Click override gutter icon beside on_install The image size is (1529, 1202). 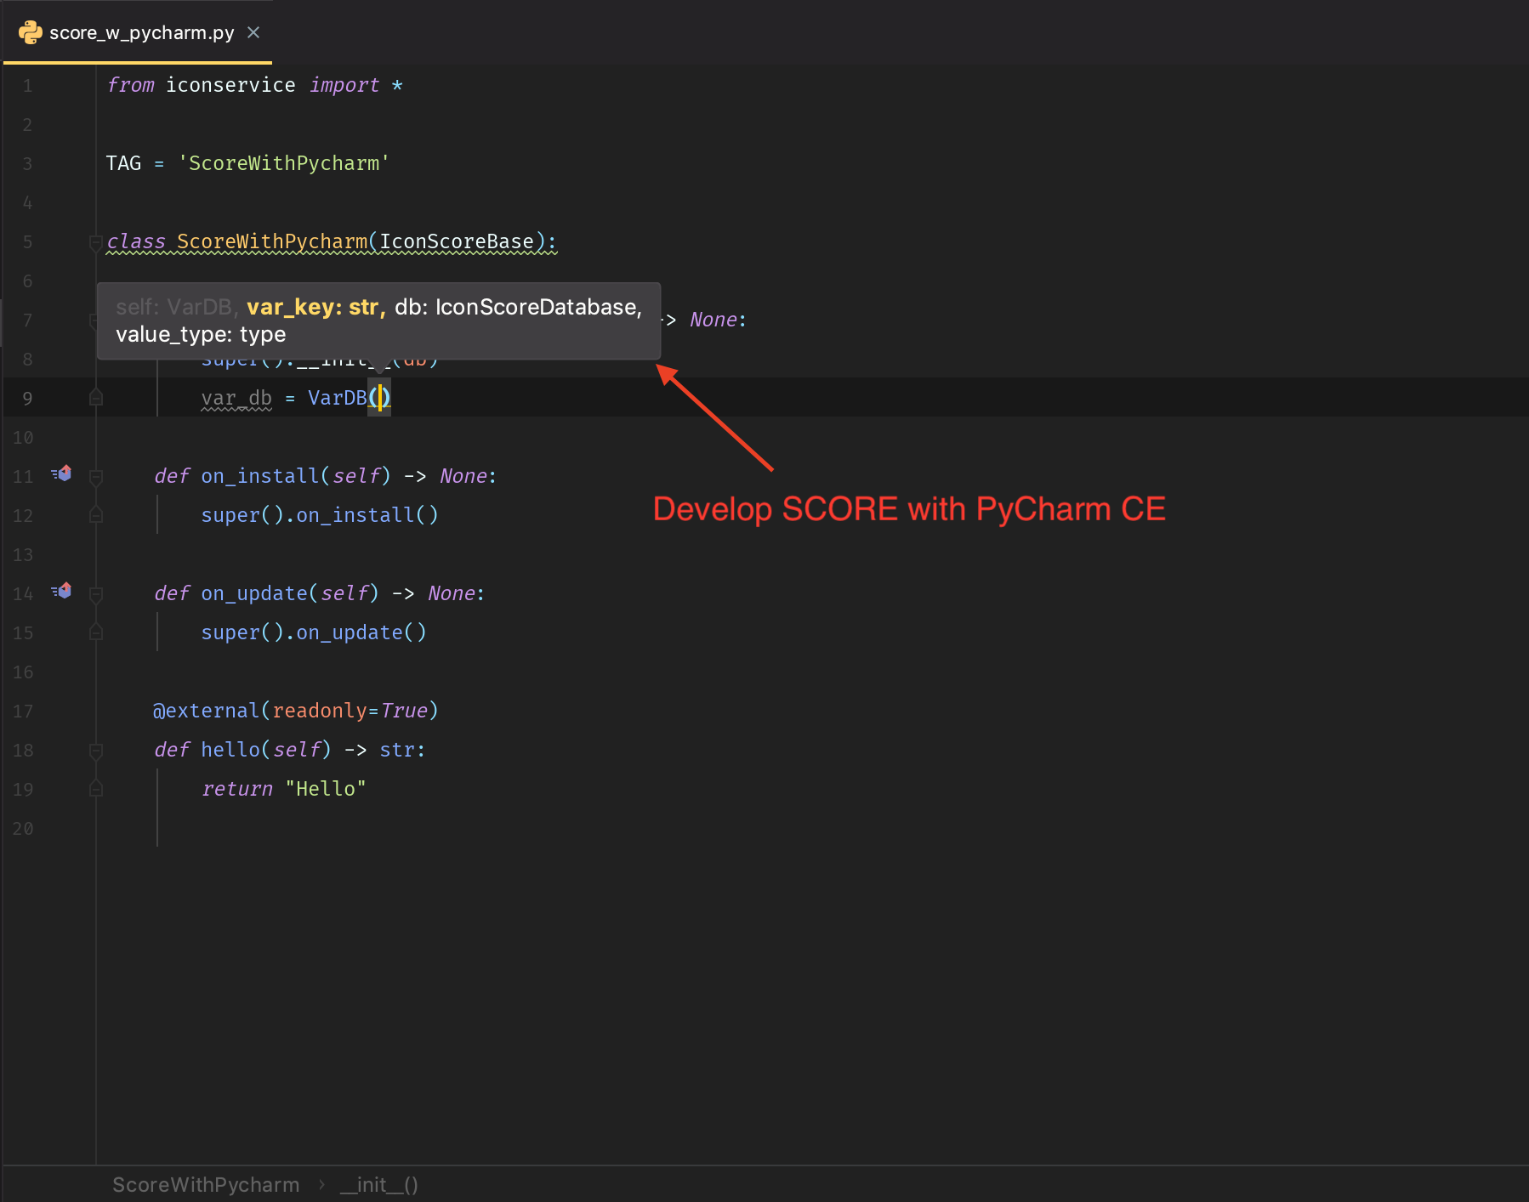point(62,473)
